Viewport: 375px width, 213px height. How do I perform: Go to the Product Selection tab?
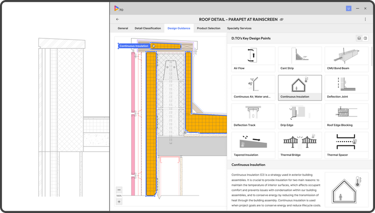coord(209,28)
